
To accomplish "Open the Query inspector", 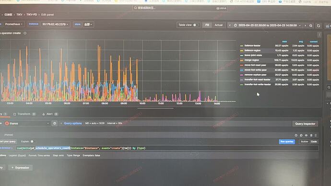I will (x=305, y=124).
